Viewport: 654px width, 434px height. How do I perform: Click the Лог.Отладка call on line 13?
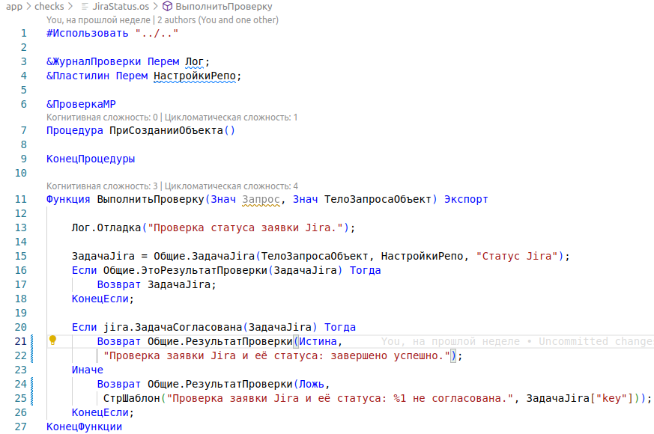(106, 227)
